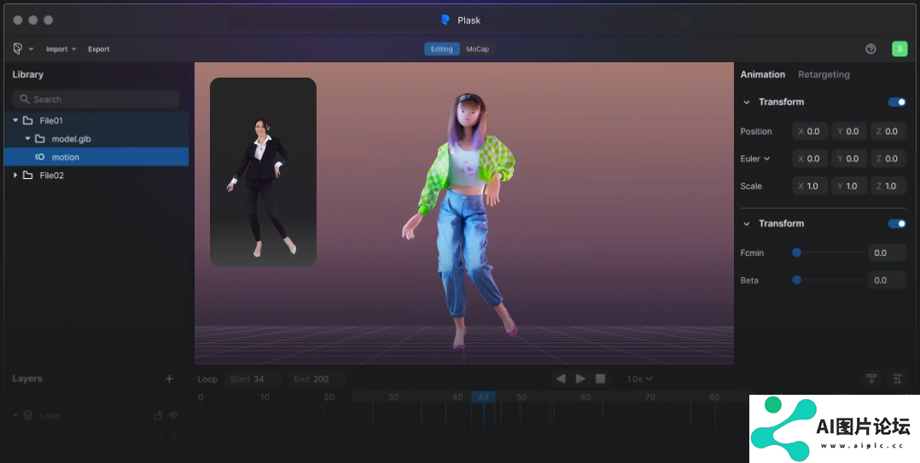920x463 pixels.
Task: Click the File01 folder icon
Action: click(27, 120)
